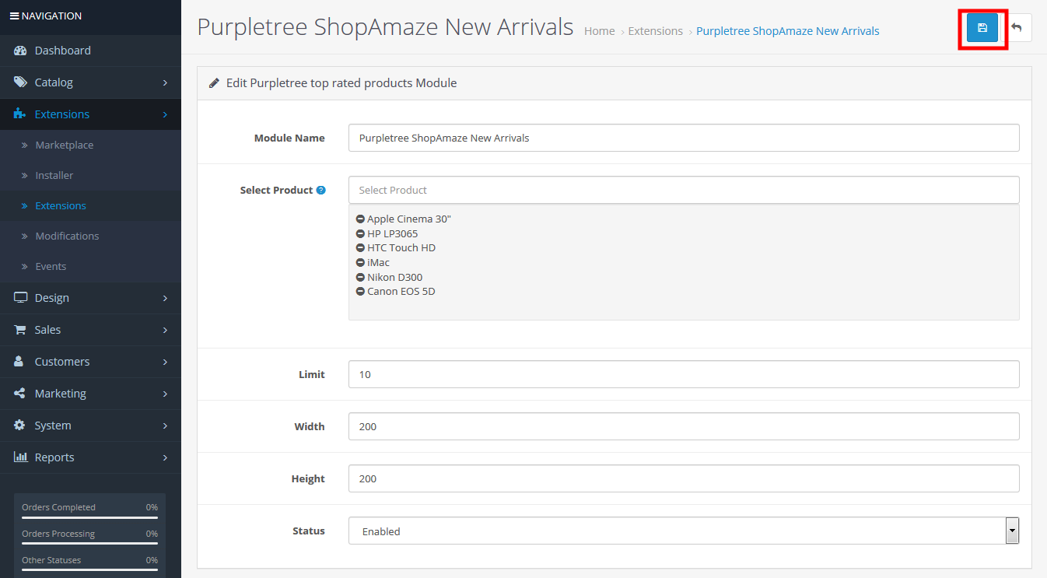Click the Marketing share icon
The width and height of the screenshot is (1047, 578).
pyautogui.click(x=20, y=394)
